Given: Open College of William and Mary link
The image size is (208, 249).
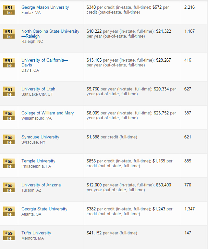Looking at the screenshot, I should (47, 113).
